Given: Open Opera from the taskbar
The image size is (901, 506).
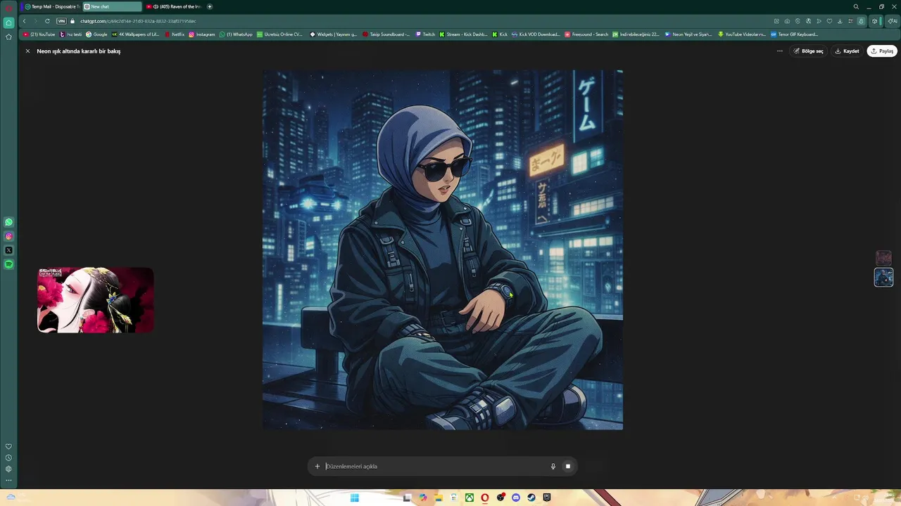Looking at the screenshot, I should pyautogui.click(x=485, y=498).
